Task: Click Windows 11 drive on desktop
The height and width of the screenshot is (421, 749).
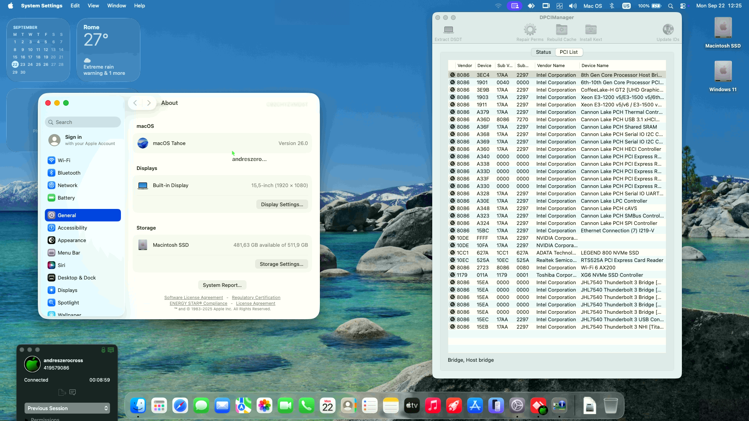Action: (723, 76)
